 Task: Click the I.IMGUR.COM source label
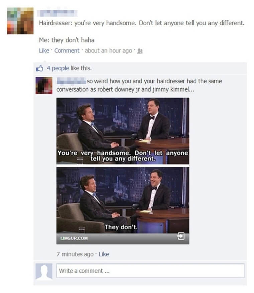tap(74, 238)
